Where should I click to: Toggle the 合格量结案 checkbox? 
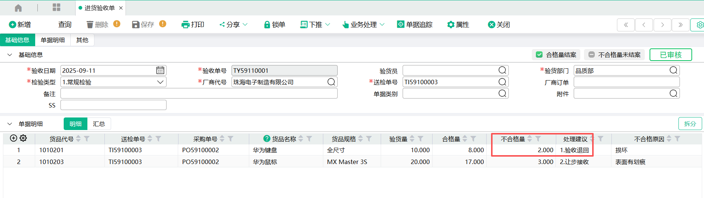coord(539,55)
